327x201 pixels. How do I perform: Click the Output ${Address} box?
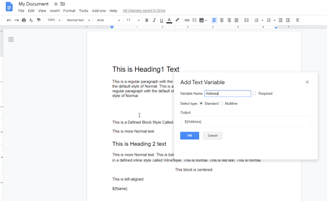246,122
